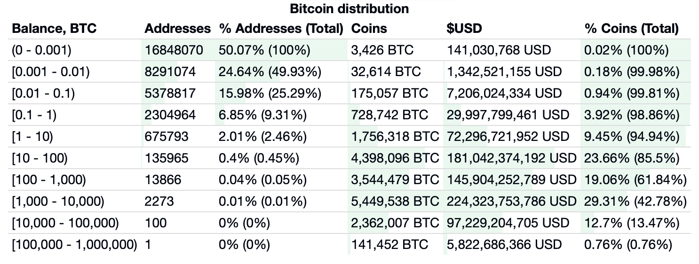Select the "% Addresses (Total)" column header

click(281, 29)
